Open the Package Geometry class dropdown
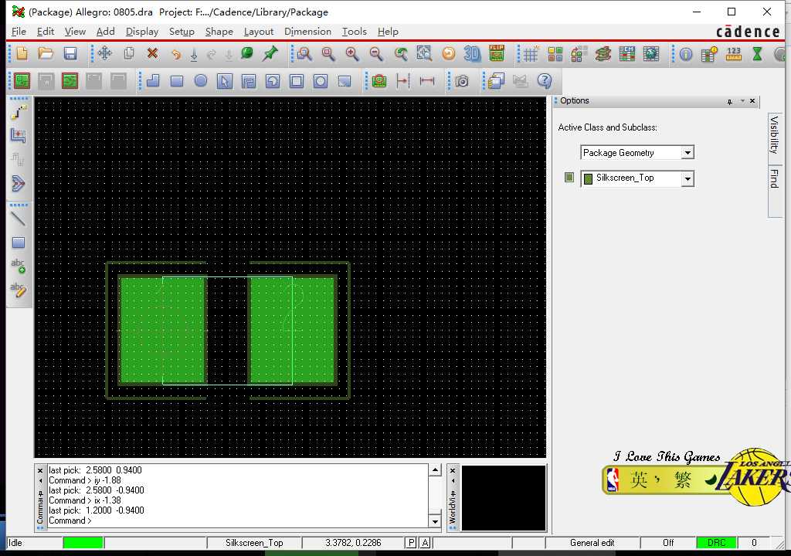Image resolution: width=791 pixels, height=556 pixels. point(687,153)
